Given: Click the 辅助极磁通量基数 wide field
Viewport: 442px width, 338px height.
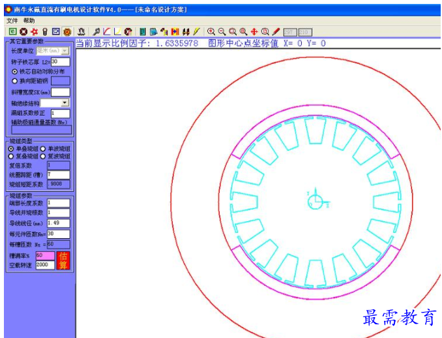Looking at the screenshot, I should coord(42,129).
